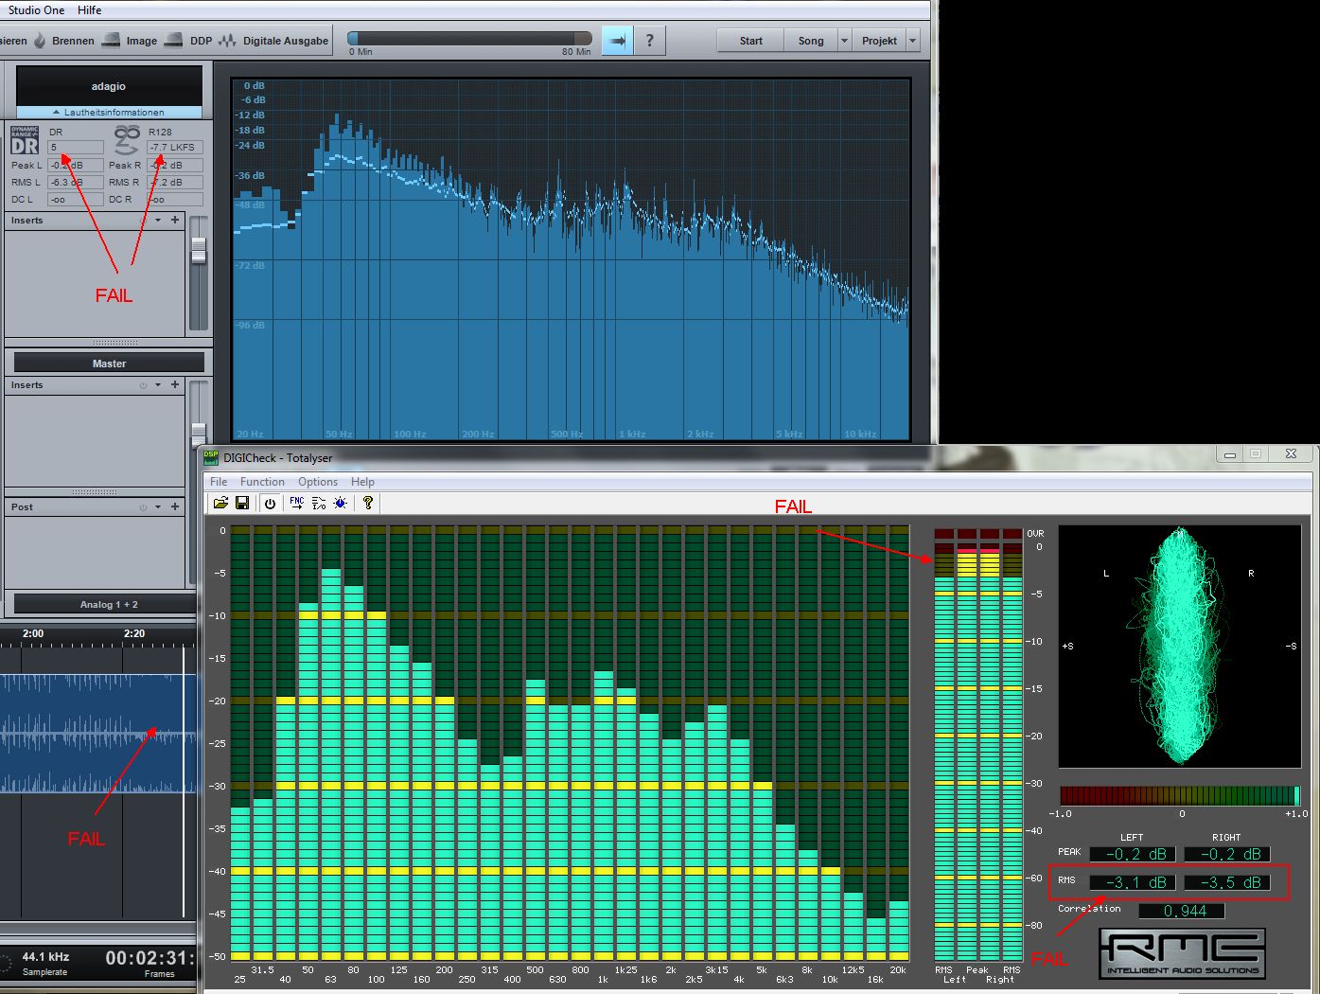The image size is (1320, 994).
Task: Click Digitale Ausgabe button
Action: tap(274, 41)
